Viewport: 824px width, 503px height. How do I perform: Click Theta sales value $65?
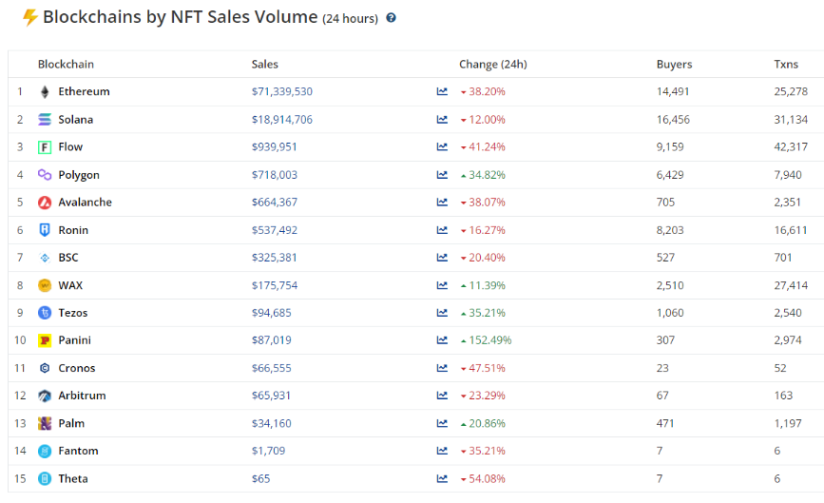260,478
